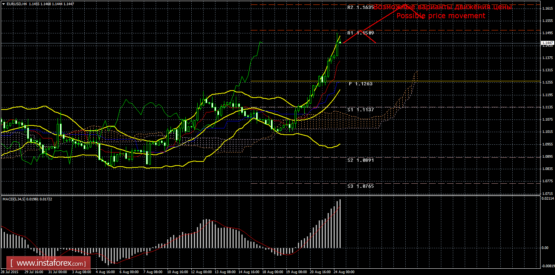The height and width of the screenshot is (275, 555).
Task: Select the S1 1.1137 support label
Action: 360,110
